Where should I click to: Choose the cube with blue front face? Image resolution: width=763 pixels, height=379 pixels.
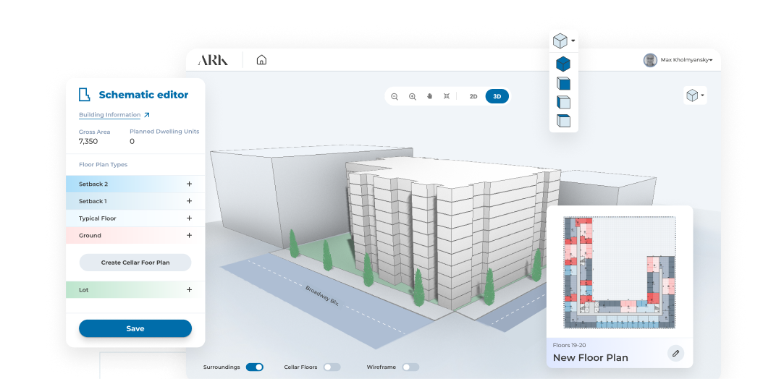(562, 84)
